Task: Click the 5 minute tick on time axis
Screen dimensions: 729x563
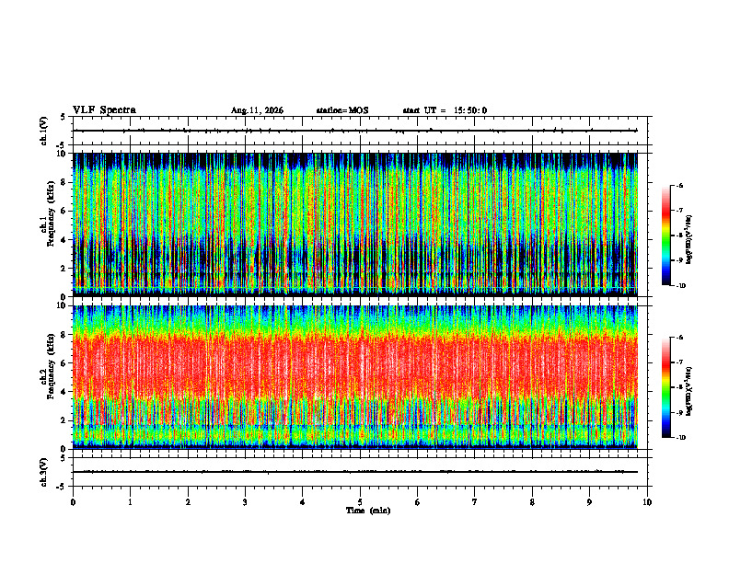Action: (x=360, y=502)
